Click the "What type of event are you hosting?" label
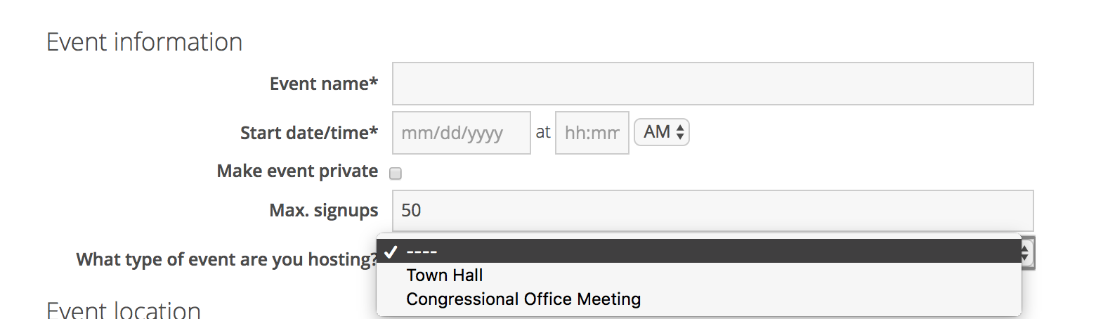1096x319 pixels. point(227,259)
